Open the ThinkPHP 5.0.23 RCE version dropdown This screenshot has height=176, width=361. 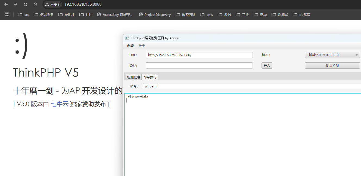pos(332,55)
